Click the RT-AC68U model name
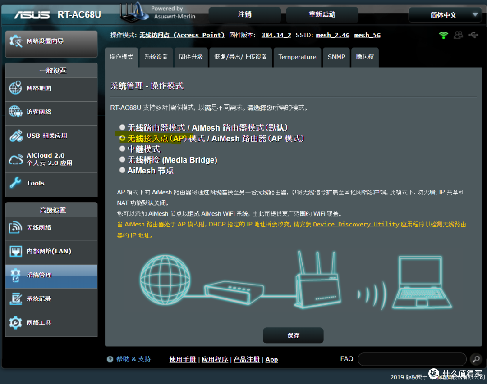487x384 pixels. click(x=79, y=14)
